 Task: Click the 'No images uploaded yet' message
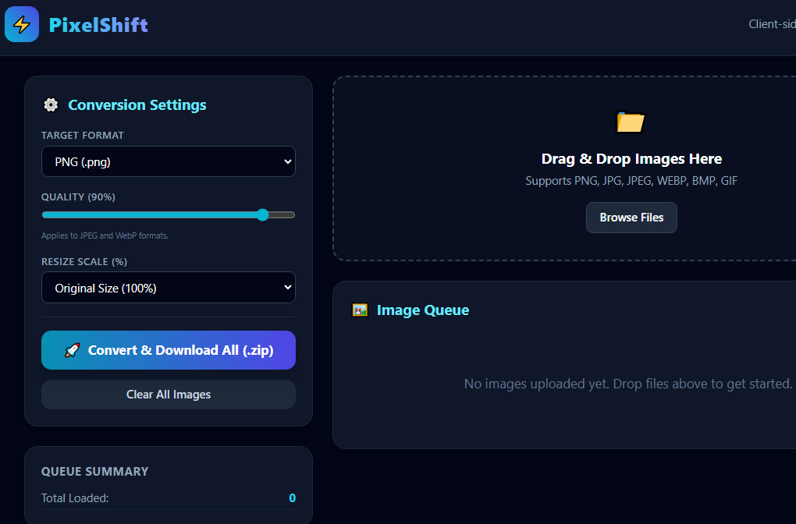pos(628,384)
